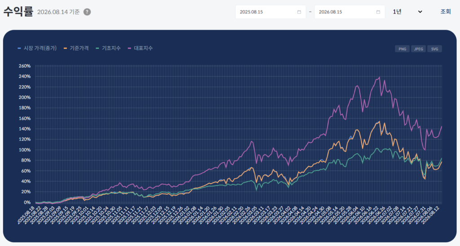
Task: Toggle the 시장 가격(종가) legend series
Action: 37,48
